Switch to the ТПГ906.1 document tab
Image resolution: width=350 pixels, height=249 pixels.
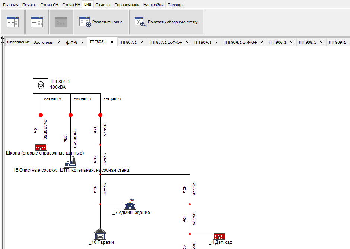click(x=277, y=42)
